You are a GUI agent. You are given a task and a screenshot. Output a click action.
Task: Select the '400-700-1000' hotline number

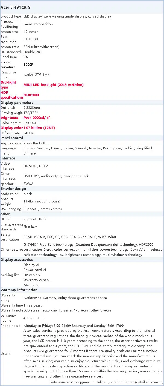click(x=34, y=318)
